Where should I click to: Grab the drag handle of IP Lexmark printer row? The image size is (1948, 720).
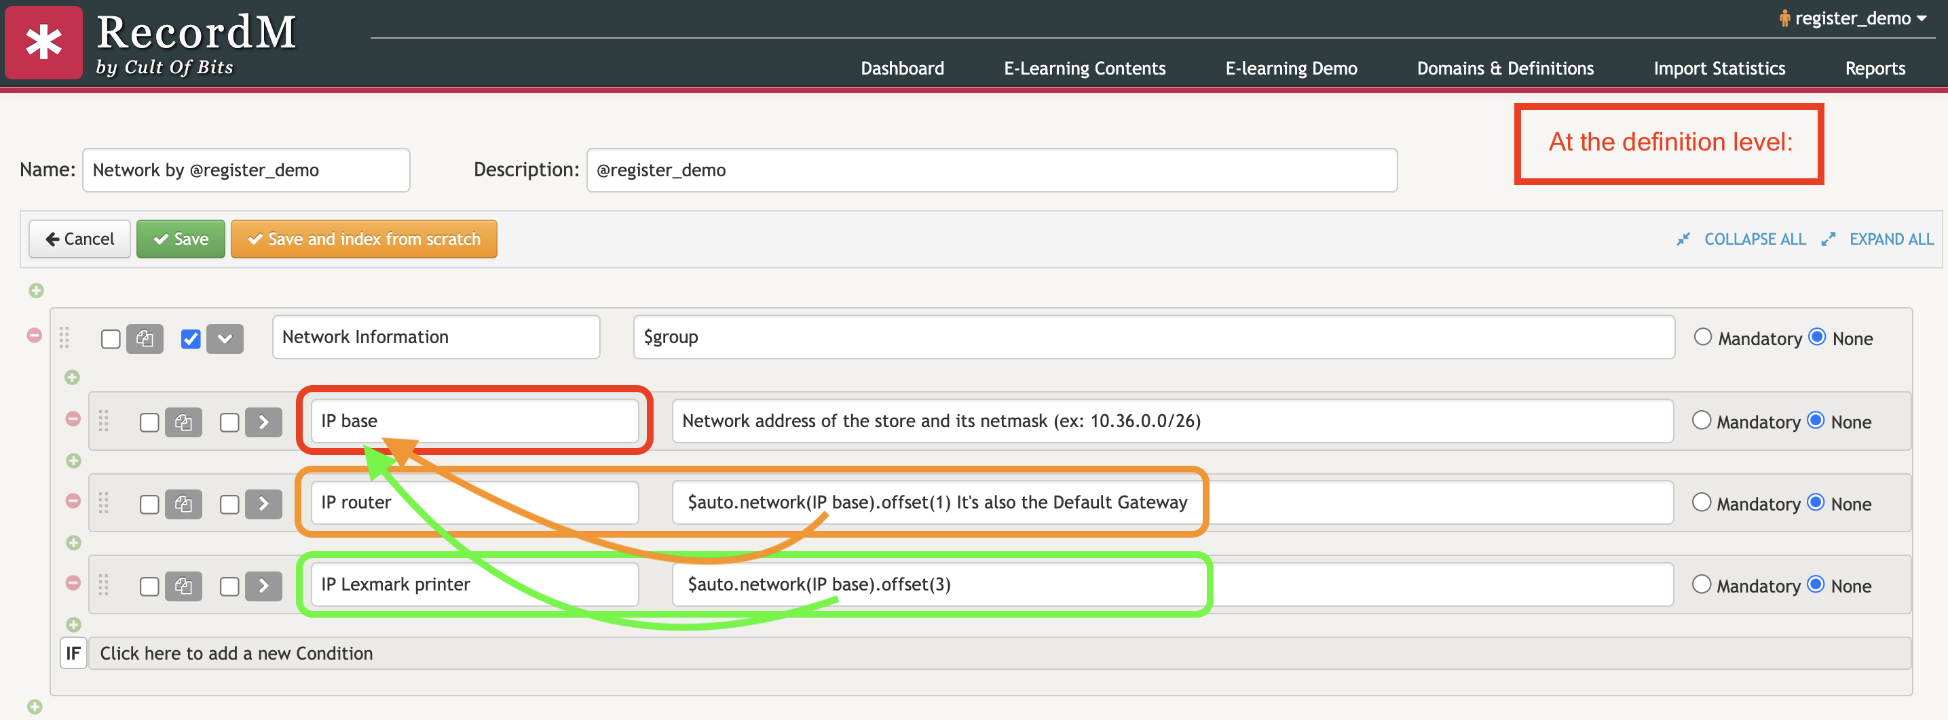tap(104, 586)
